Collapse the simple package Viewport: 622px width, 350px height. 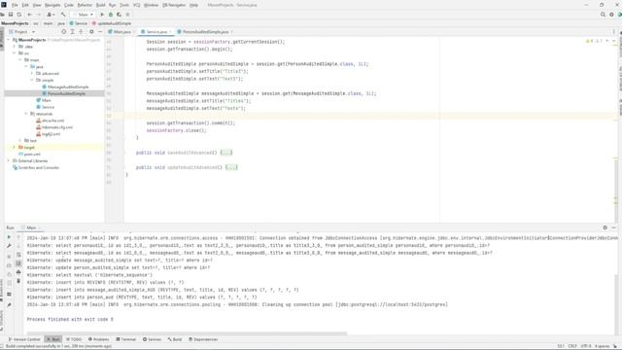[x=32, y=80]
